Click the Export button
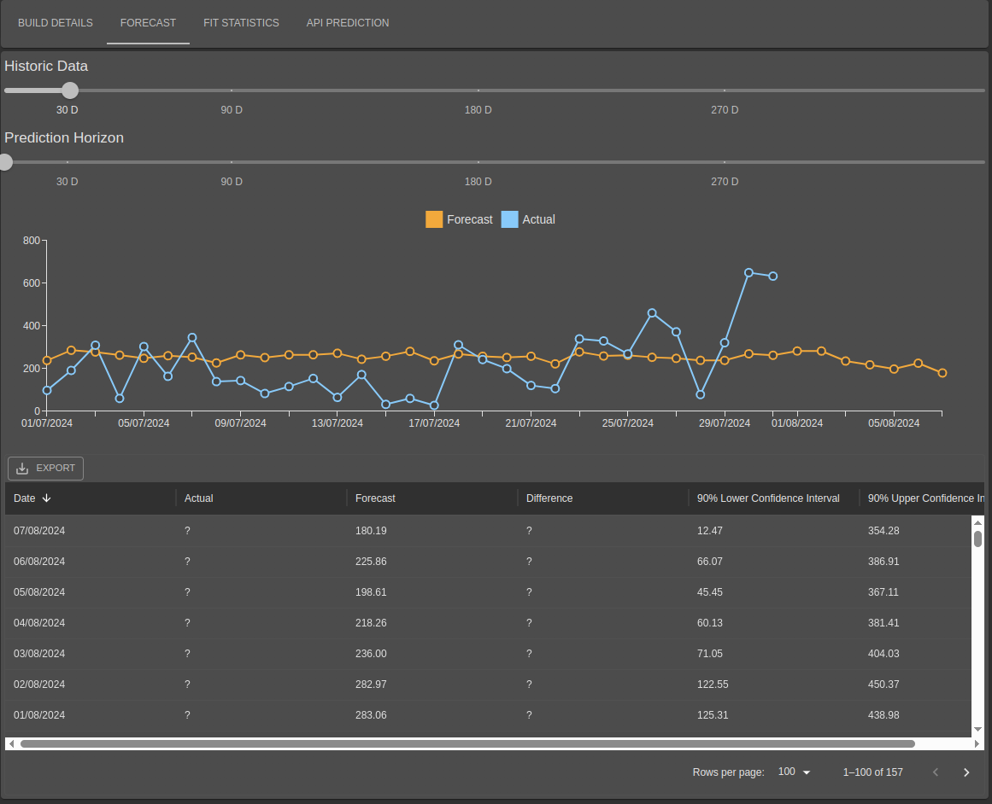Image resolution: width=992 pixels, height=804 pixels. point(45,469)
